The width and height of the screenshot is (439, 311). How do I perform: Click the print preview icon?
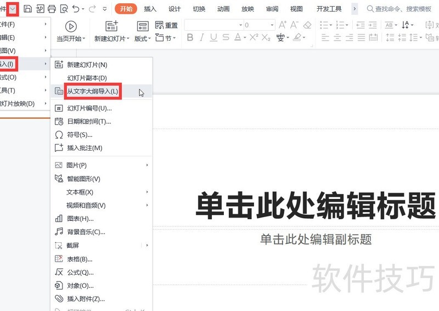64,9
